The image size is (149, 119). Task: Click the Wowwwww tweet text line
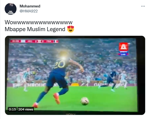click(39, 22)
